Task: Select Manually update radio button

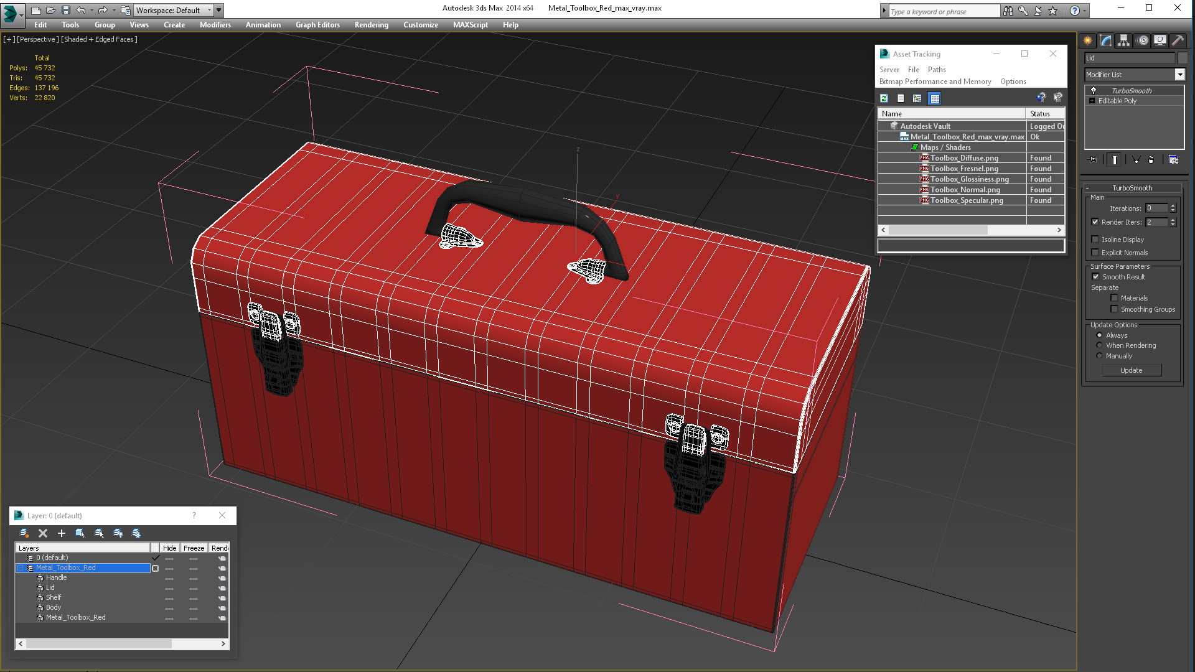Action: point(1099,356)
